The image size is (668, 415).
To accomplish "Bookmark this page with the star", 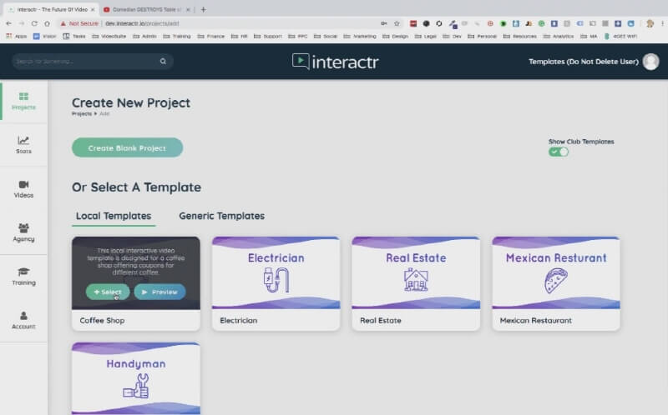I will tap(397, 23).
